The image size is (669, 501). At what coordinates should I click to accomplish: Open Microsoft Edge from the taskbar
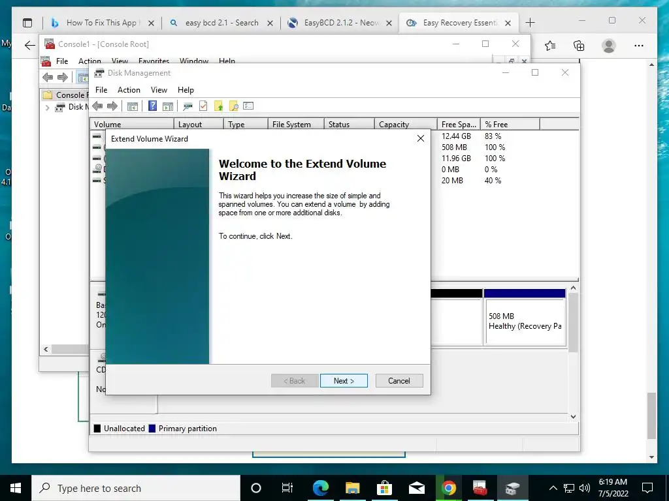point(321,488)
